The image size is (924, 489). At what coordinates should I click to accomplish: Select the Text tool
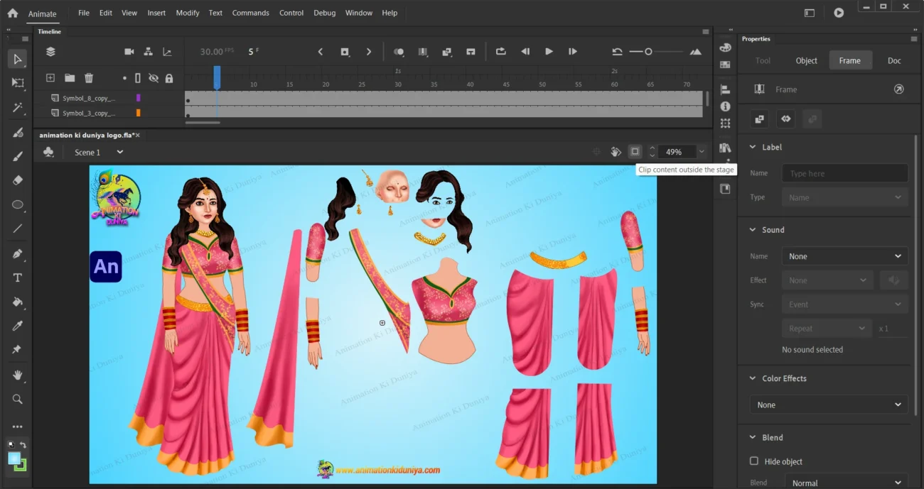click(x=18, y=278)
